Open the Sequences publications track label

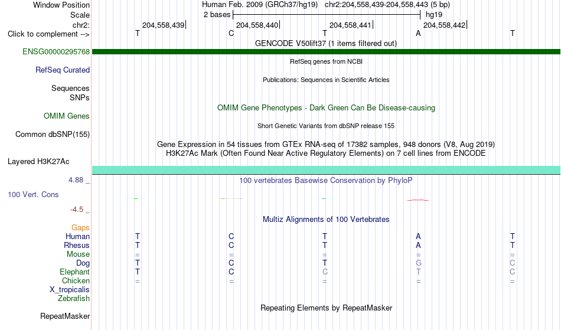(x=70, y=89)
